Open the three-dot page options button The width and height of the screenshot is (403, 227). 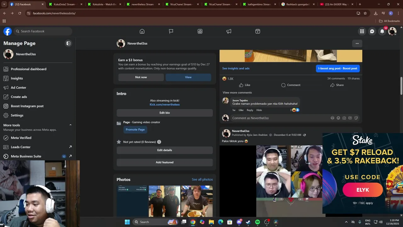pos(357,44)
